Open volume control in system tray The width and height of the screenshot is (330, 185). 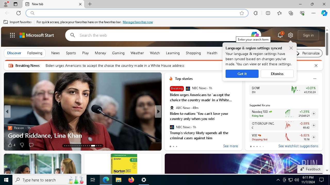(x=297, y=180)
